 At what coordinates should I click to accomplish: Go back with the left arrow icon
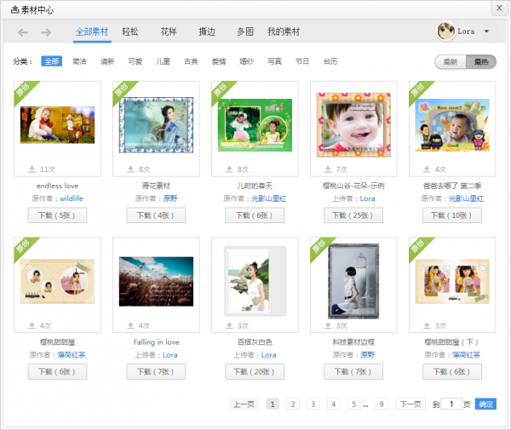(23, 32)
